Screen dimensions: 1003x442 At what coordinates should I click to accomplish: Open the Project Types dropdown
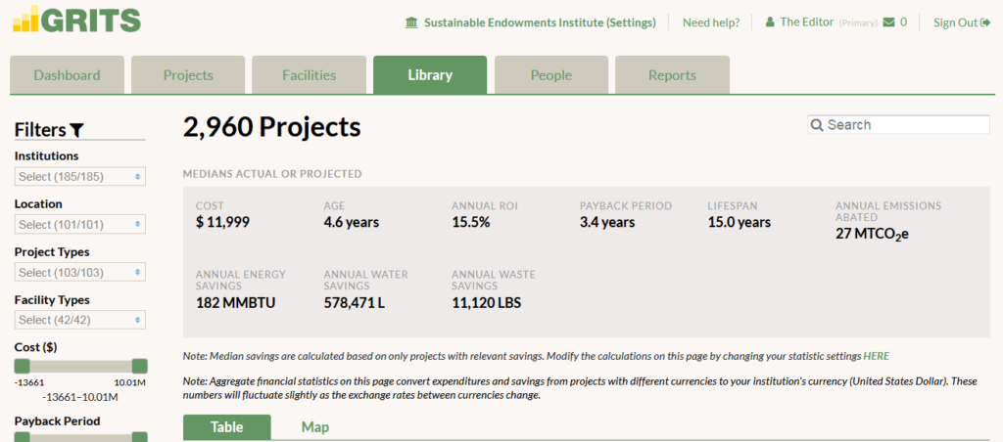click(80, 272)
